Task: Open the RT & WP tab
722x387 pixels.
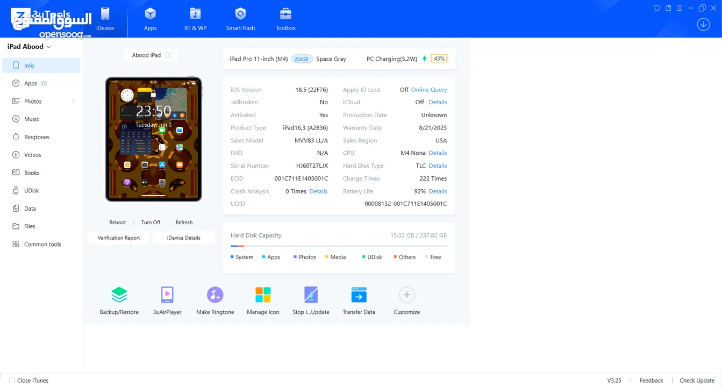Action: [195, 19]
